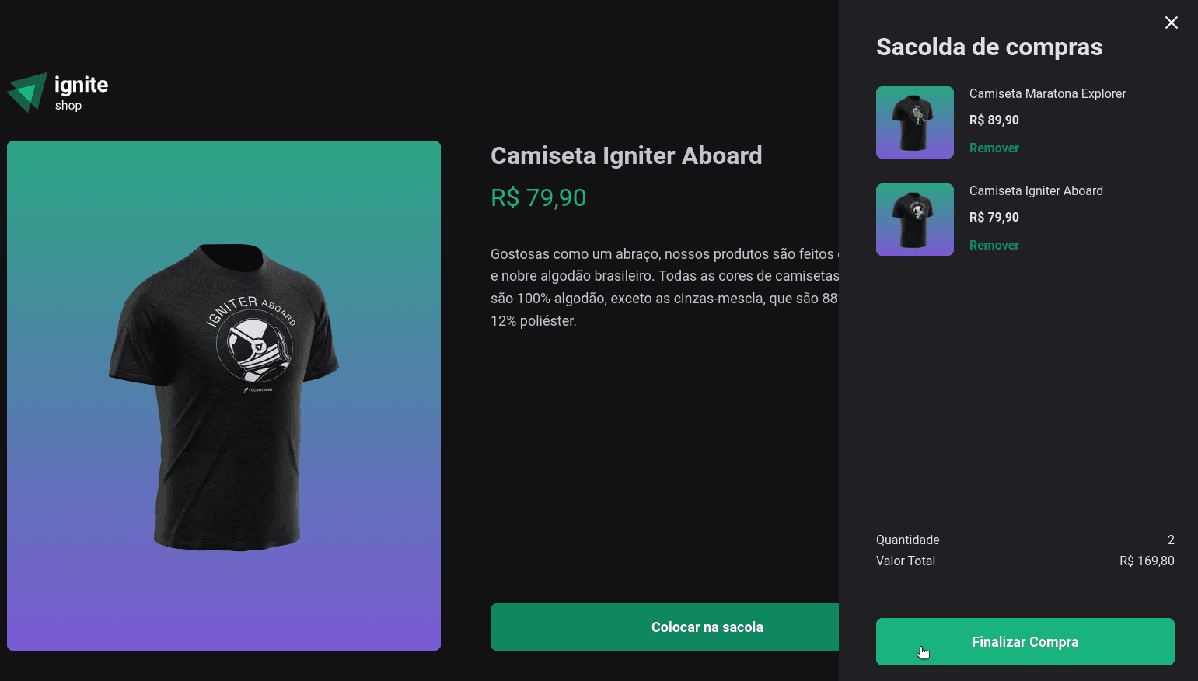Click the R$ 89,90 price in bag

coord(994,120)
